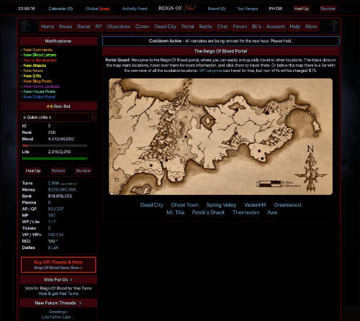Travel to Spring Valley
This screenshot has width=360, height=321.
(x=221, y=205)
